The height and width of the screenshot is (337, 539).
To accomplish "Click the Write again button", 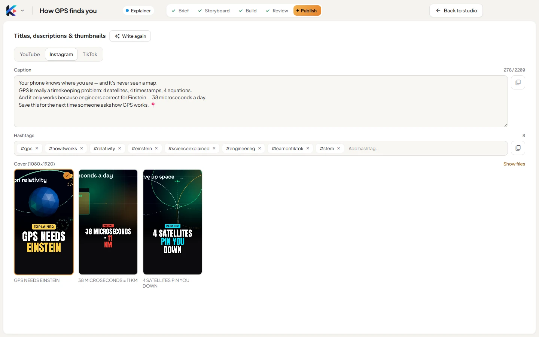I will click(x=130, y=36).
